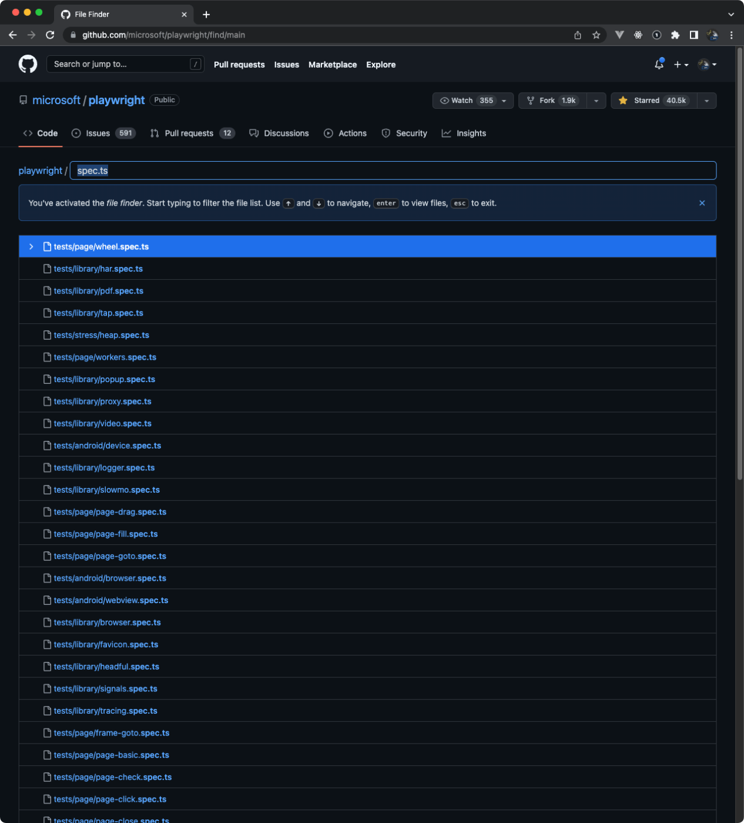The width and height of the screenshot is (744, 823).
Task: Click the browser back arrow
Action: click(13, 35)
